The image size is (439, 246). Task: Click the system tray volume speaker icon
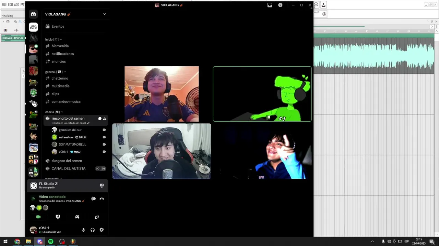[x=389, y=242]
